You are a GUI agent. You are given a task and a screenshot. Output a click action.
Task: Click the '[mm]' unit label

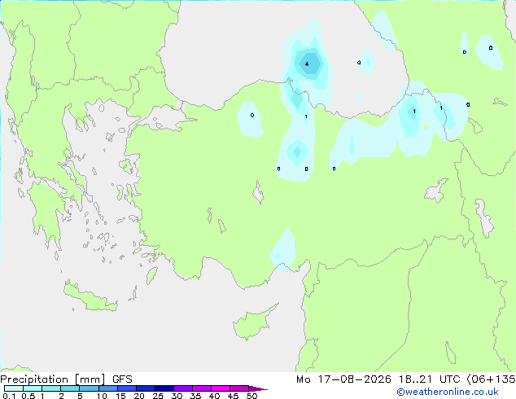[90, 379]
